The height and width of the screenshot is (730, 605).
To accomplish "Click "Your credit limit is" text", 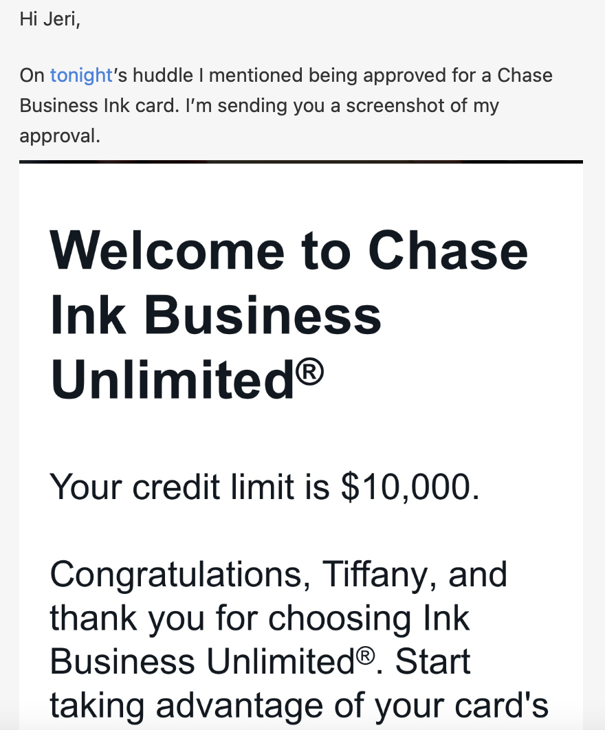I will [190, 487].
